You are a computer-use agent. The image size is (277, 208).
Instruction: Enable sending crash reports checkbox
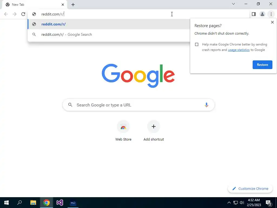coord(197,44)
